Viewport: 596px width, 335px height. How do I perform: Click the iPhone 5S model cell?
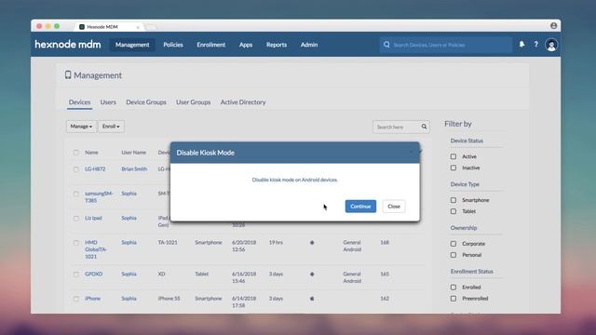(169, 299)
